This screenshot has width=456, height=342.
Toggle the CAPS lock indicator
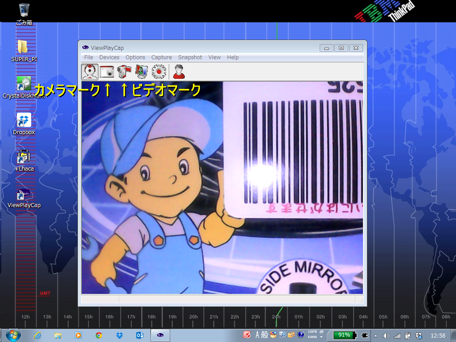[312, 332]
